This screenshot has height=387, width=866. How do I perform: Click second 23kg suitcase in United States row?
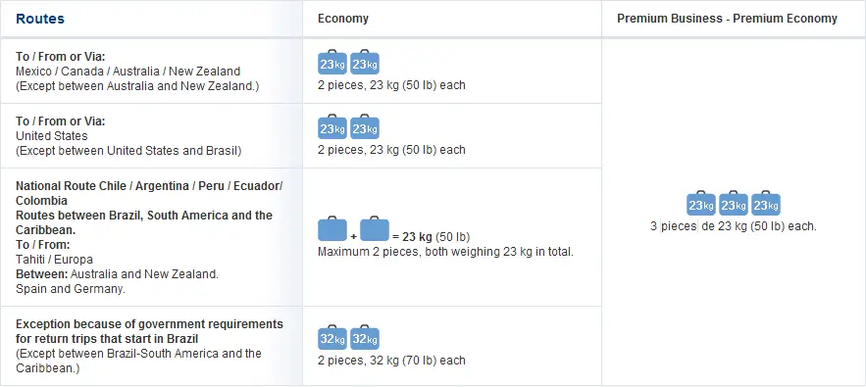pos(365,126)
